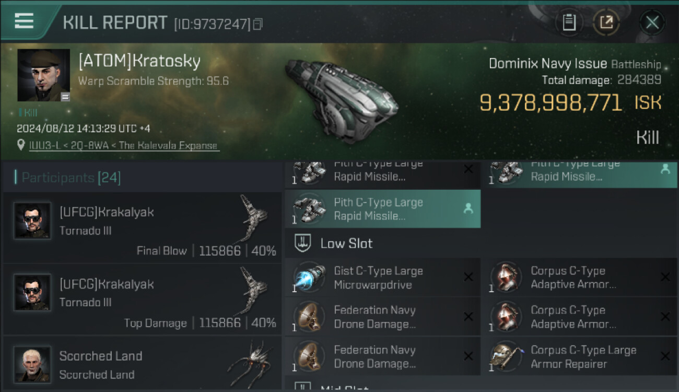
Task: Open Krakalyak's Top Damage participant entry
Action: [141, 299]
